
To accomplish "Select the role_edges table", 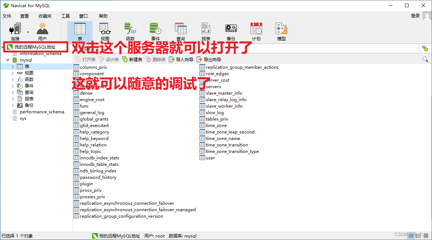I will point(217,74).
